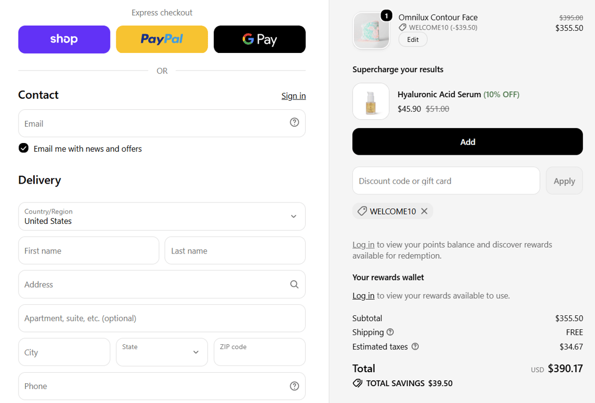
Task: Log in to view points balance
Action: [x=363, y=245]
